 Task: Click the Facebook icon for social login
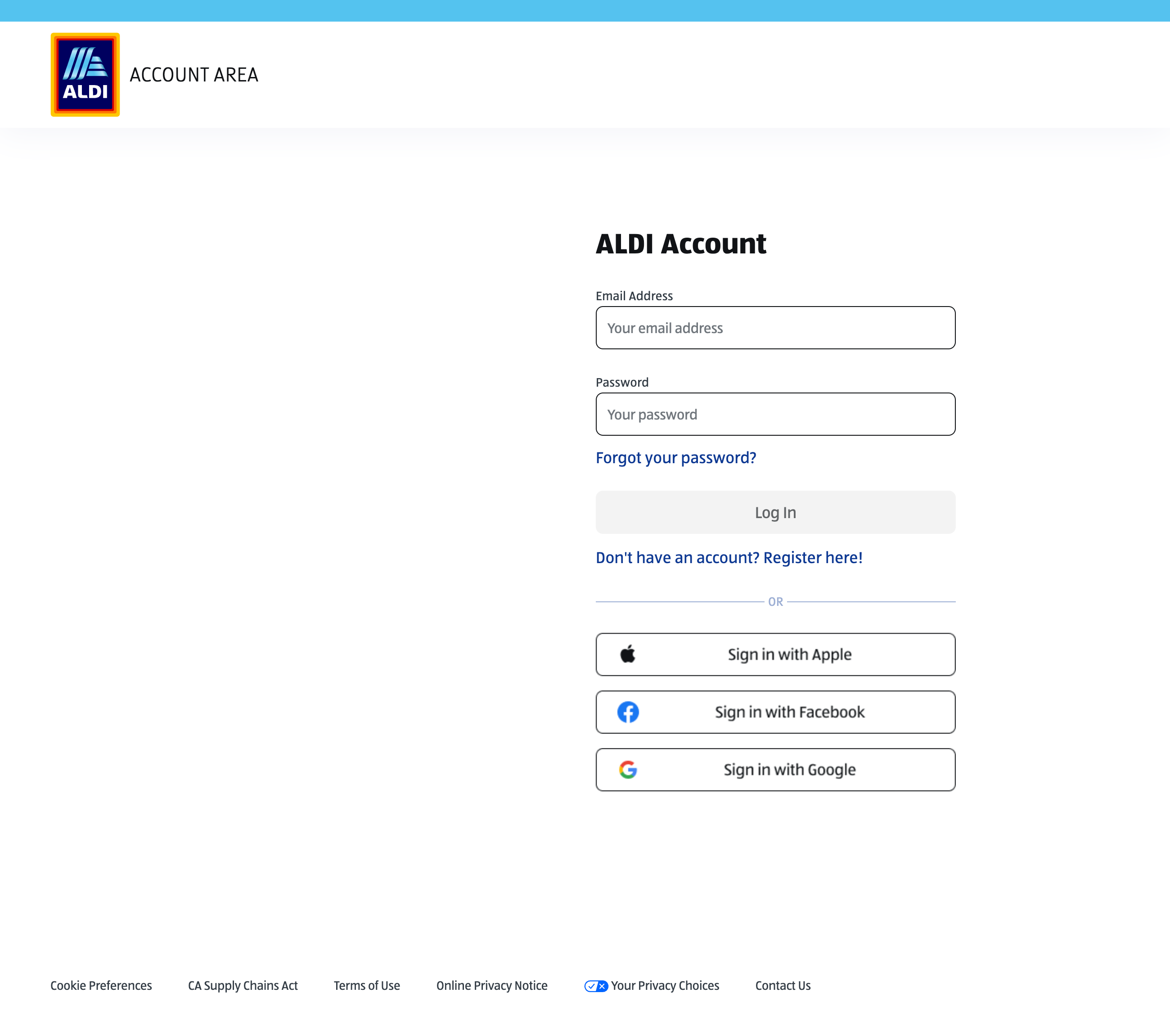(x=628, y=712)
